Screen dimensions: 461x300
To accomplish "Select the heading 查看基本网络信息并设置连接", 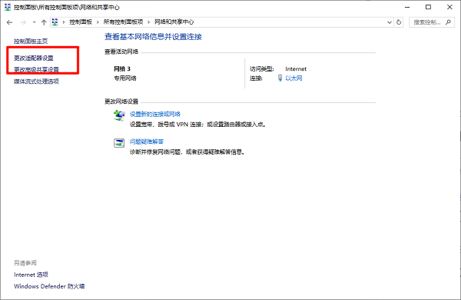I will click(153, 37).
